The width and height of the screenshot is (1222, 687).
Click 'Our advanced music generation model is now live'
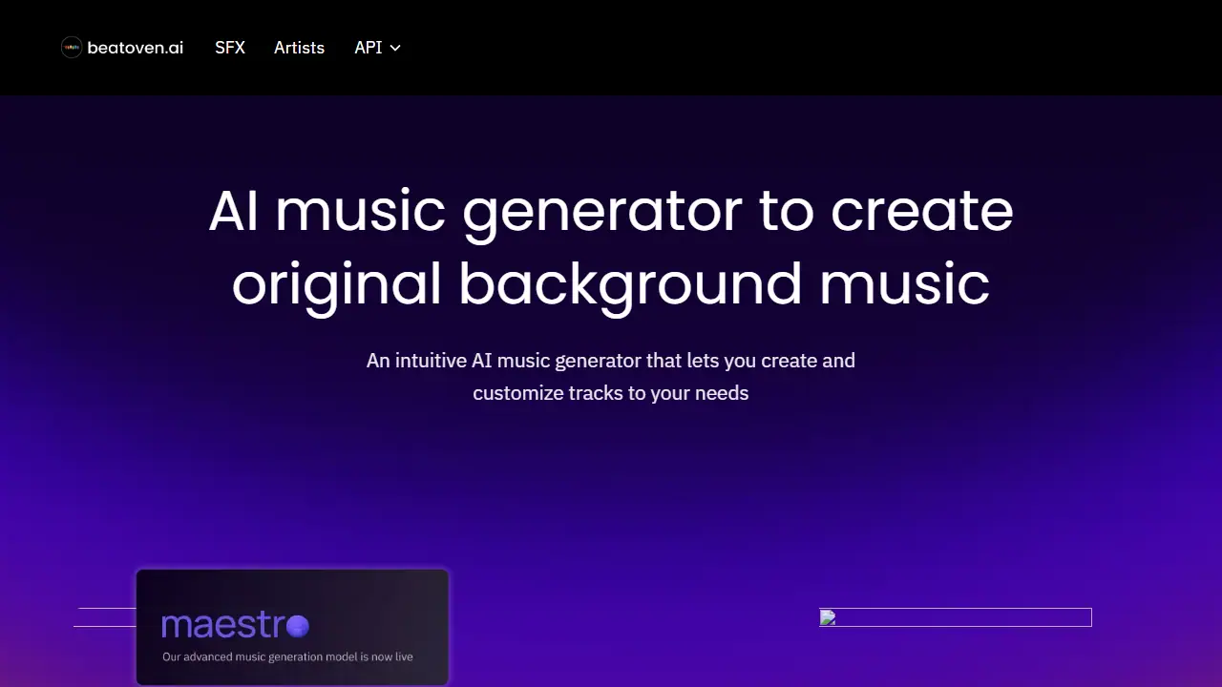click(287, 656)
